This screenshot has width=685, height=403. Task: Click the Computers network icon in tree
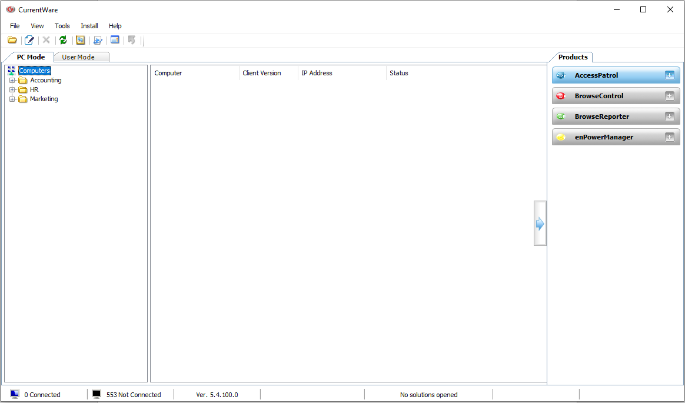click(x=11, y=71)
